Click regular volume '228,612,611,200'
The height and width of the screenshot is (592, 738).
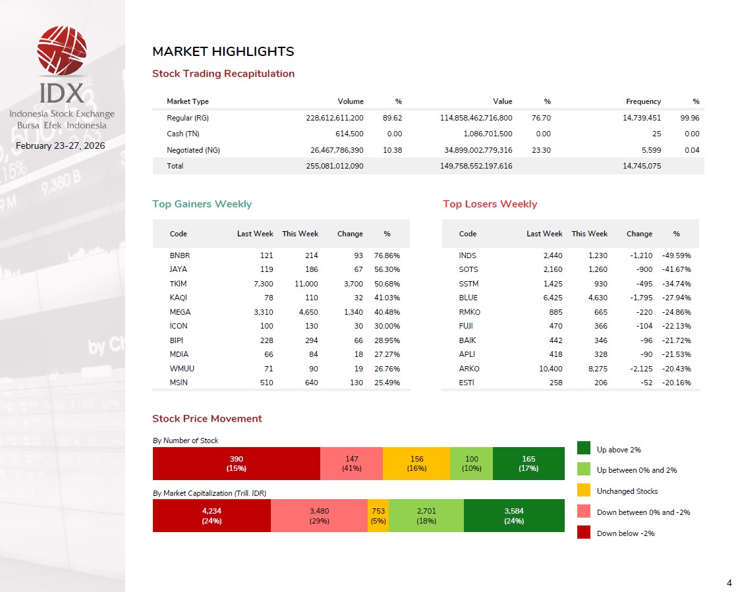(x=335, y=118)
